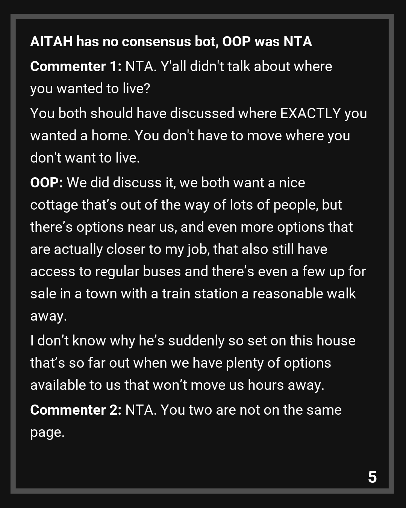Click the bold "Commenter 2:" label
This screenshot has width=406, height=508.
click(x=76, y=410)
